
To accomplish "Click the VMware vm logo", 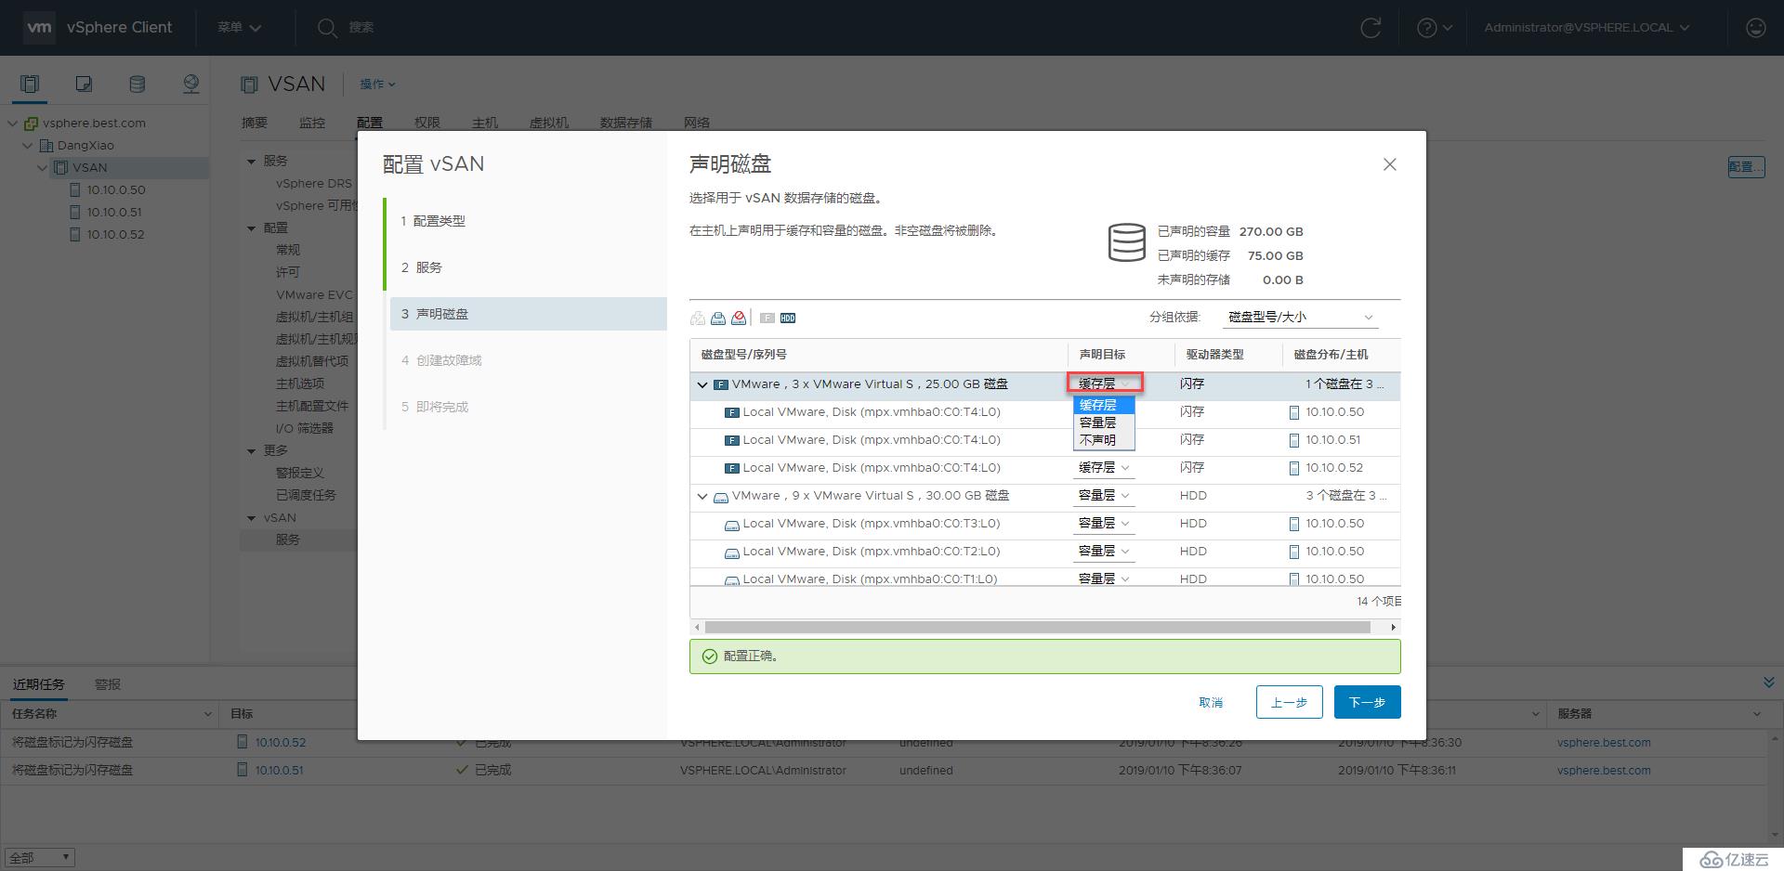I will click(x=39, y=28).
